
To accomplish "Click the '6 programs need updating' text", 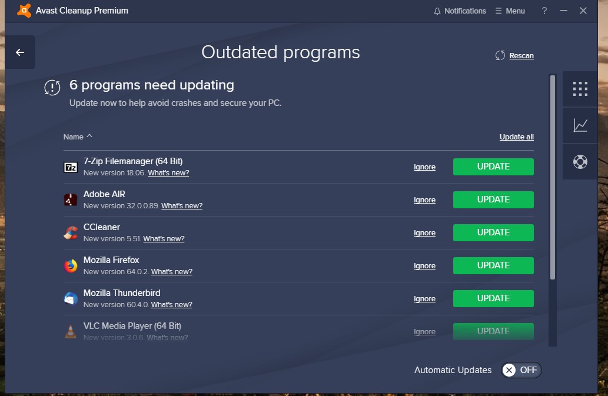I will point(152,85).
